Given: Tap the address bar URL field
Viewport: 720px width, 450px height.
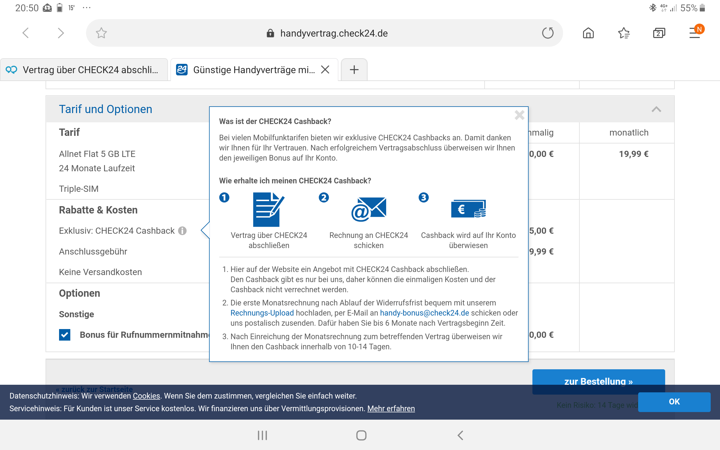Looking at the screenshot, I should tap(333, 33).
